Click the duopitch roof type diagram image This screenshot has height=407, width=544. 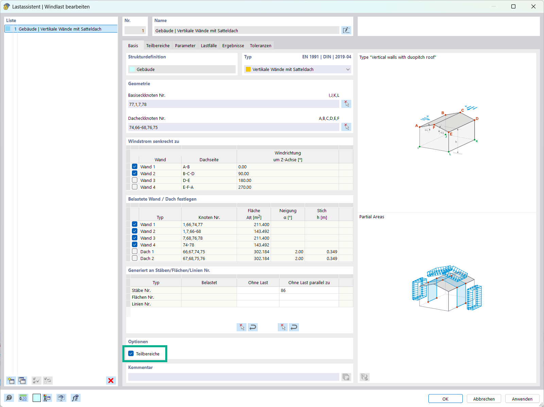[x=447, y=130]
